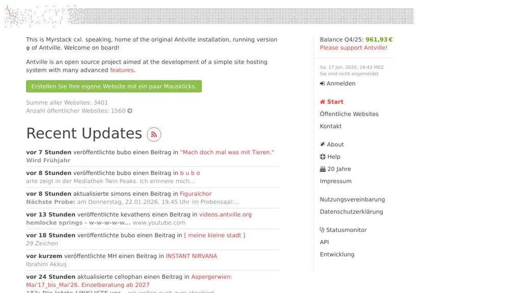The height and width of the screenshot is (293, 522).
Task: Open the features link
Action: (x=122, y=70)
